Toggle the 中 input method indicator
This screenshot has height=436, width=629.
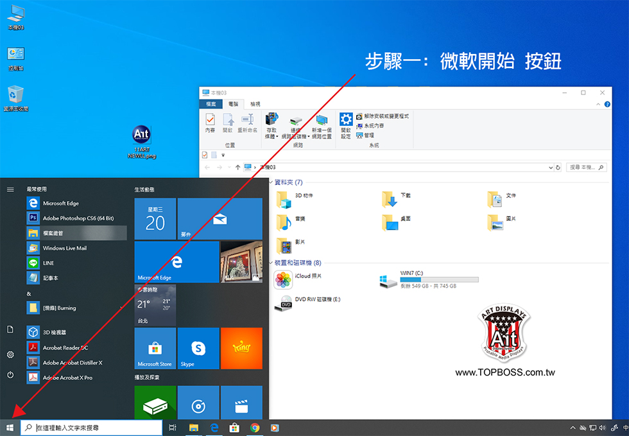(625, 427)
